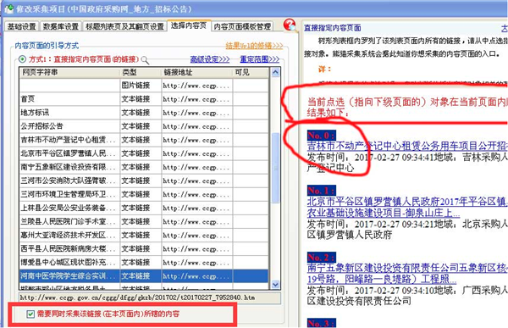Click the 网页字符串 column header
This screenshot has width=508, height=328.
(x=69, y=72)
